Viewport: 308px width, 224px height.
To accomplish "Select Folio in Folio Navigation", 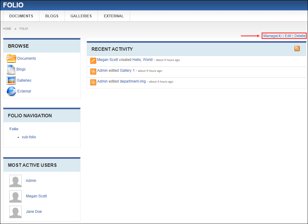I will pyautogui.click(x=14, y=129).
